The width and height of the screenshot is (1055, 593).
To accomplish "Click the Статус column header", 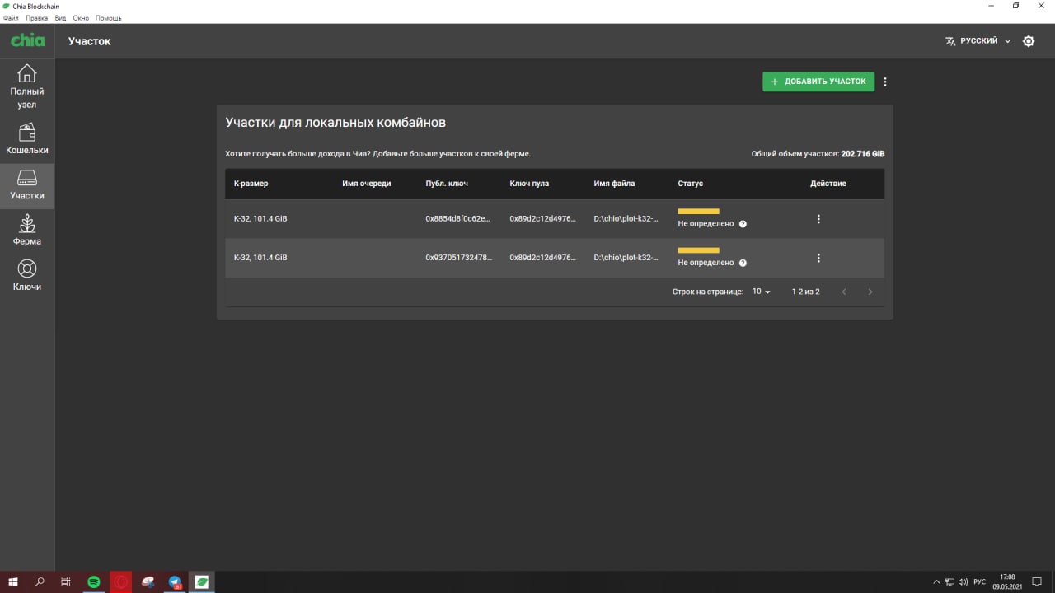I will 690,184.
